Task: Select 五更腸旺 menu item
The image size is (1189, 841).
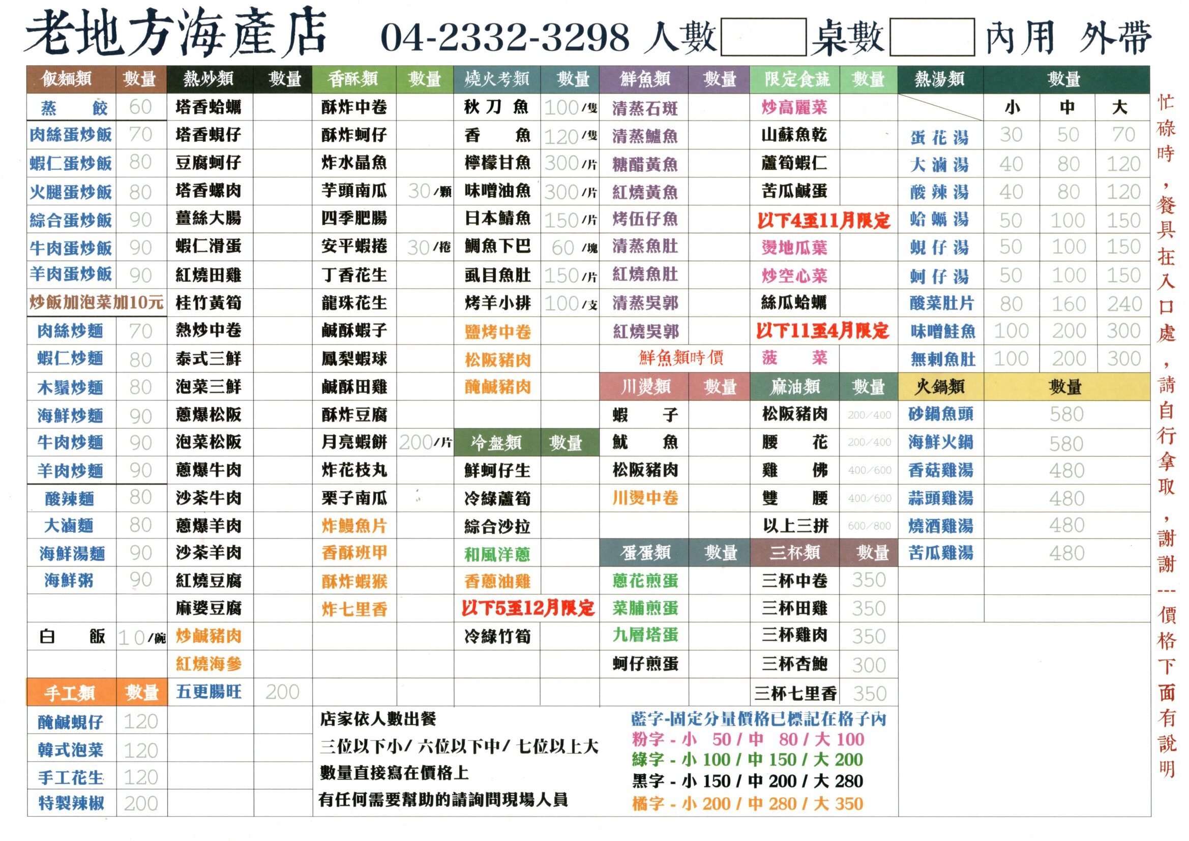Action: (x=208, y=692)
